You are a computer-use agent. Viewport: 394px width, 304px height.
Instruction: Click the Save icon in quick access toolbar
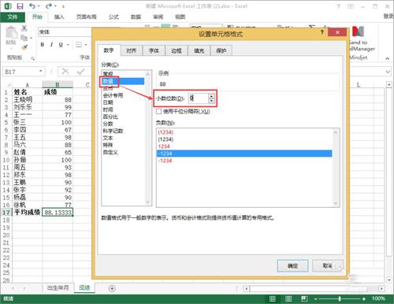20,6
